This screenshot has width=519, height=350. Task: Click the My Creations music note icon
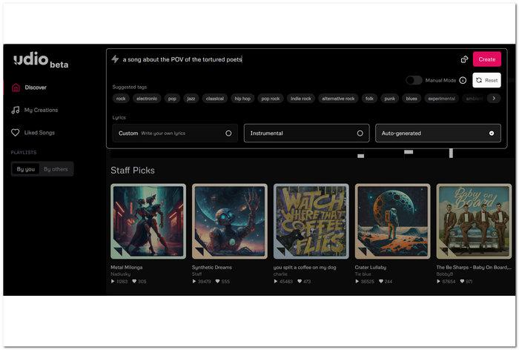(16, 110)
